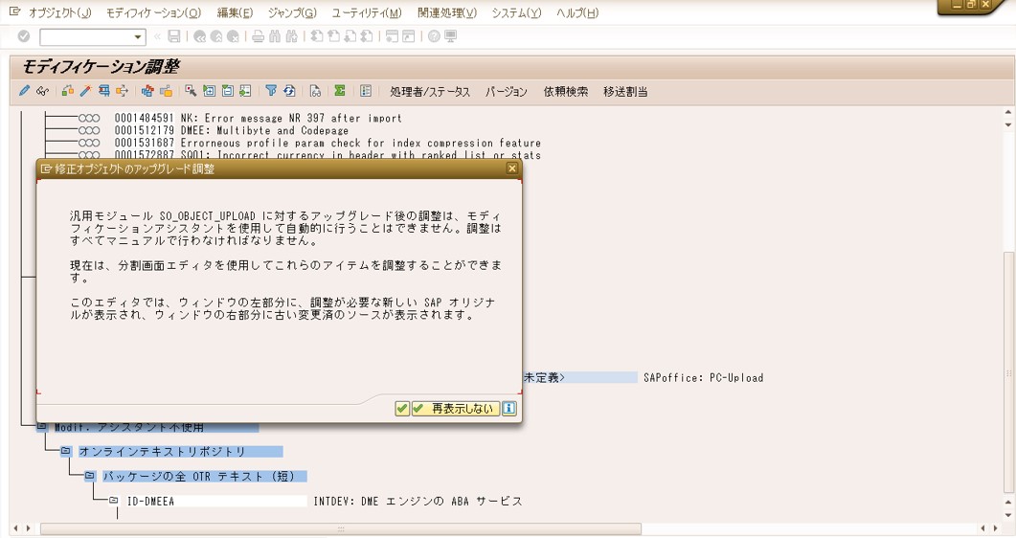Image resolution: width=1016 pixels, height=538 pixels.
Task: Click the 再表示しない button
Action: 456,409
